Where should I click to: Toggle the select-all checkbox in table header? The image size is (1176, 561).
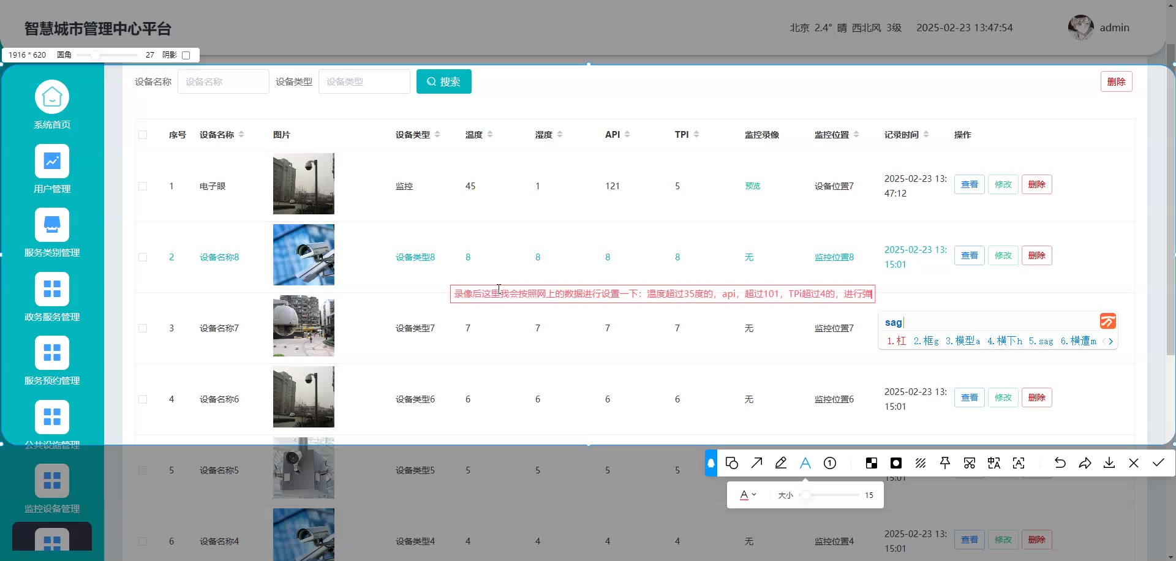click(x=143, y=135)
